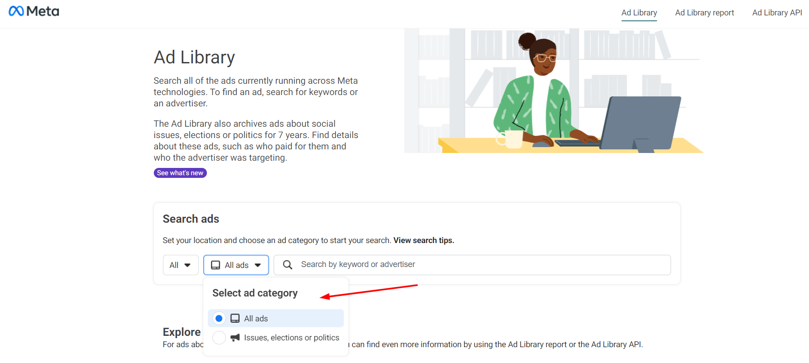Click the All ads category device icon in dropdown button
Screen dimensions: 809x363
tap(216, 265)
